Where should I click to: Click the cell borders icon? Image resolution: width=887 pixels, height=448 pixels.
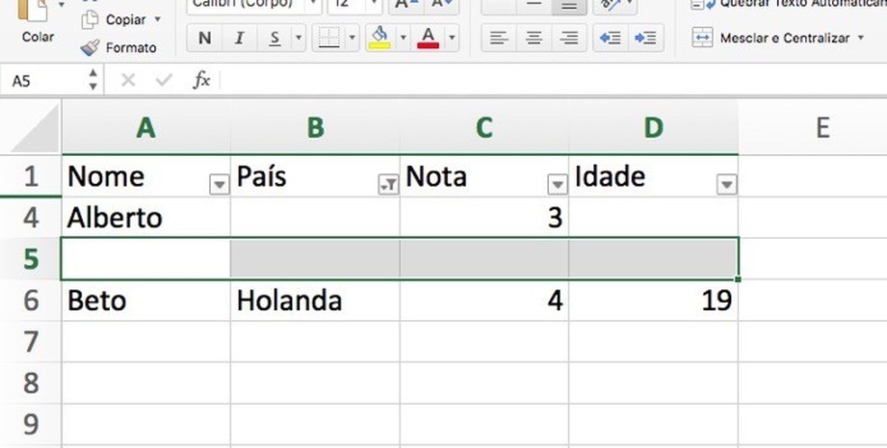pyautogui.click(x=329, y=38)
